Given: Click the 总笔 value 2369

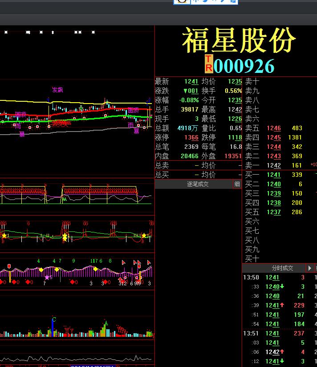Looking at the screenshot, I should [191, 147].
